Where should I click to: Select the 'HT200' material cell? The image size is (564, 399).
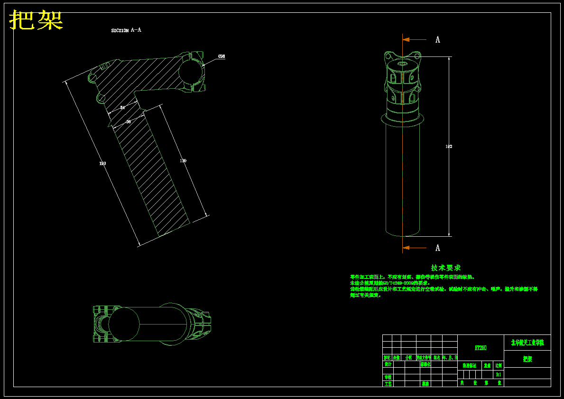[x=481, y=348]
